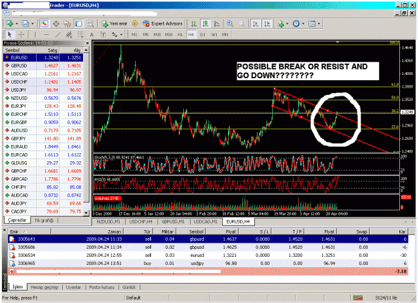Toggle the Strategy Tester panel
The height and width of the screenshot is (303, 418).
pos(90,23)
